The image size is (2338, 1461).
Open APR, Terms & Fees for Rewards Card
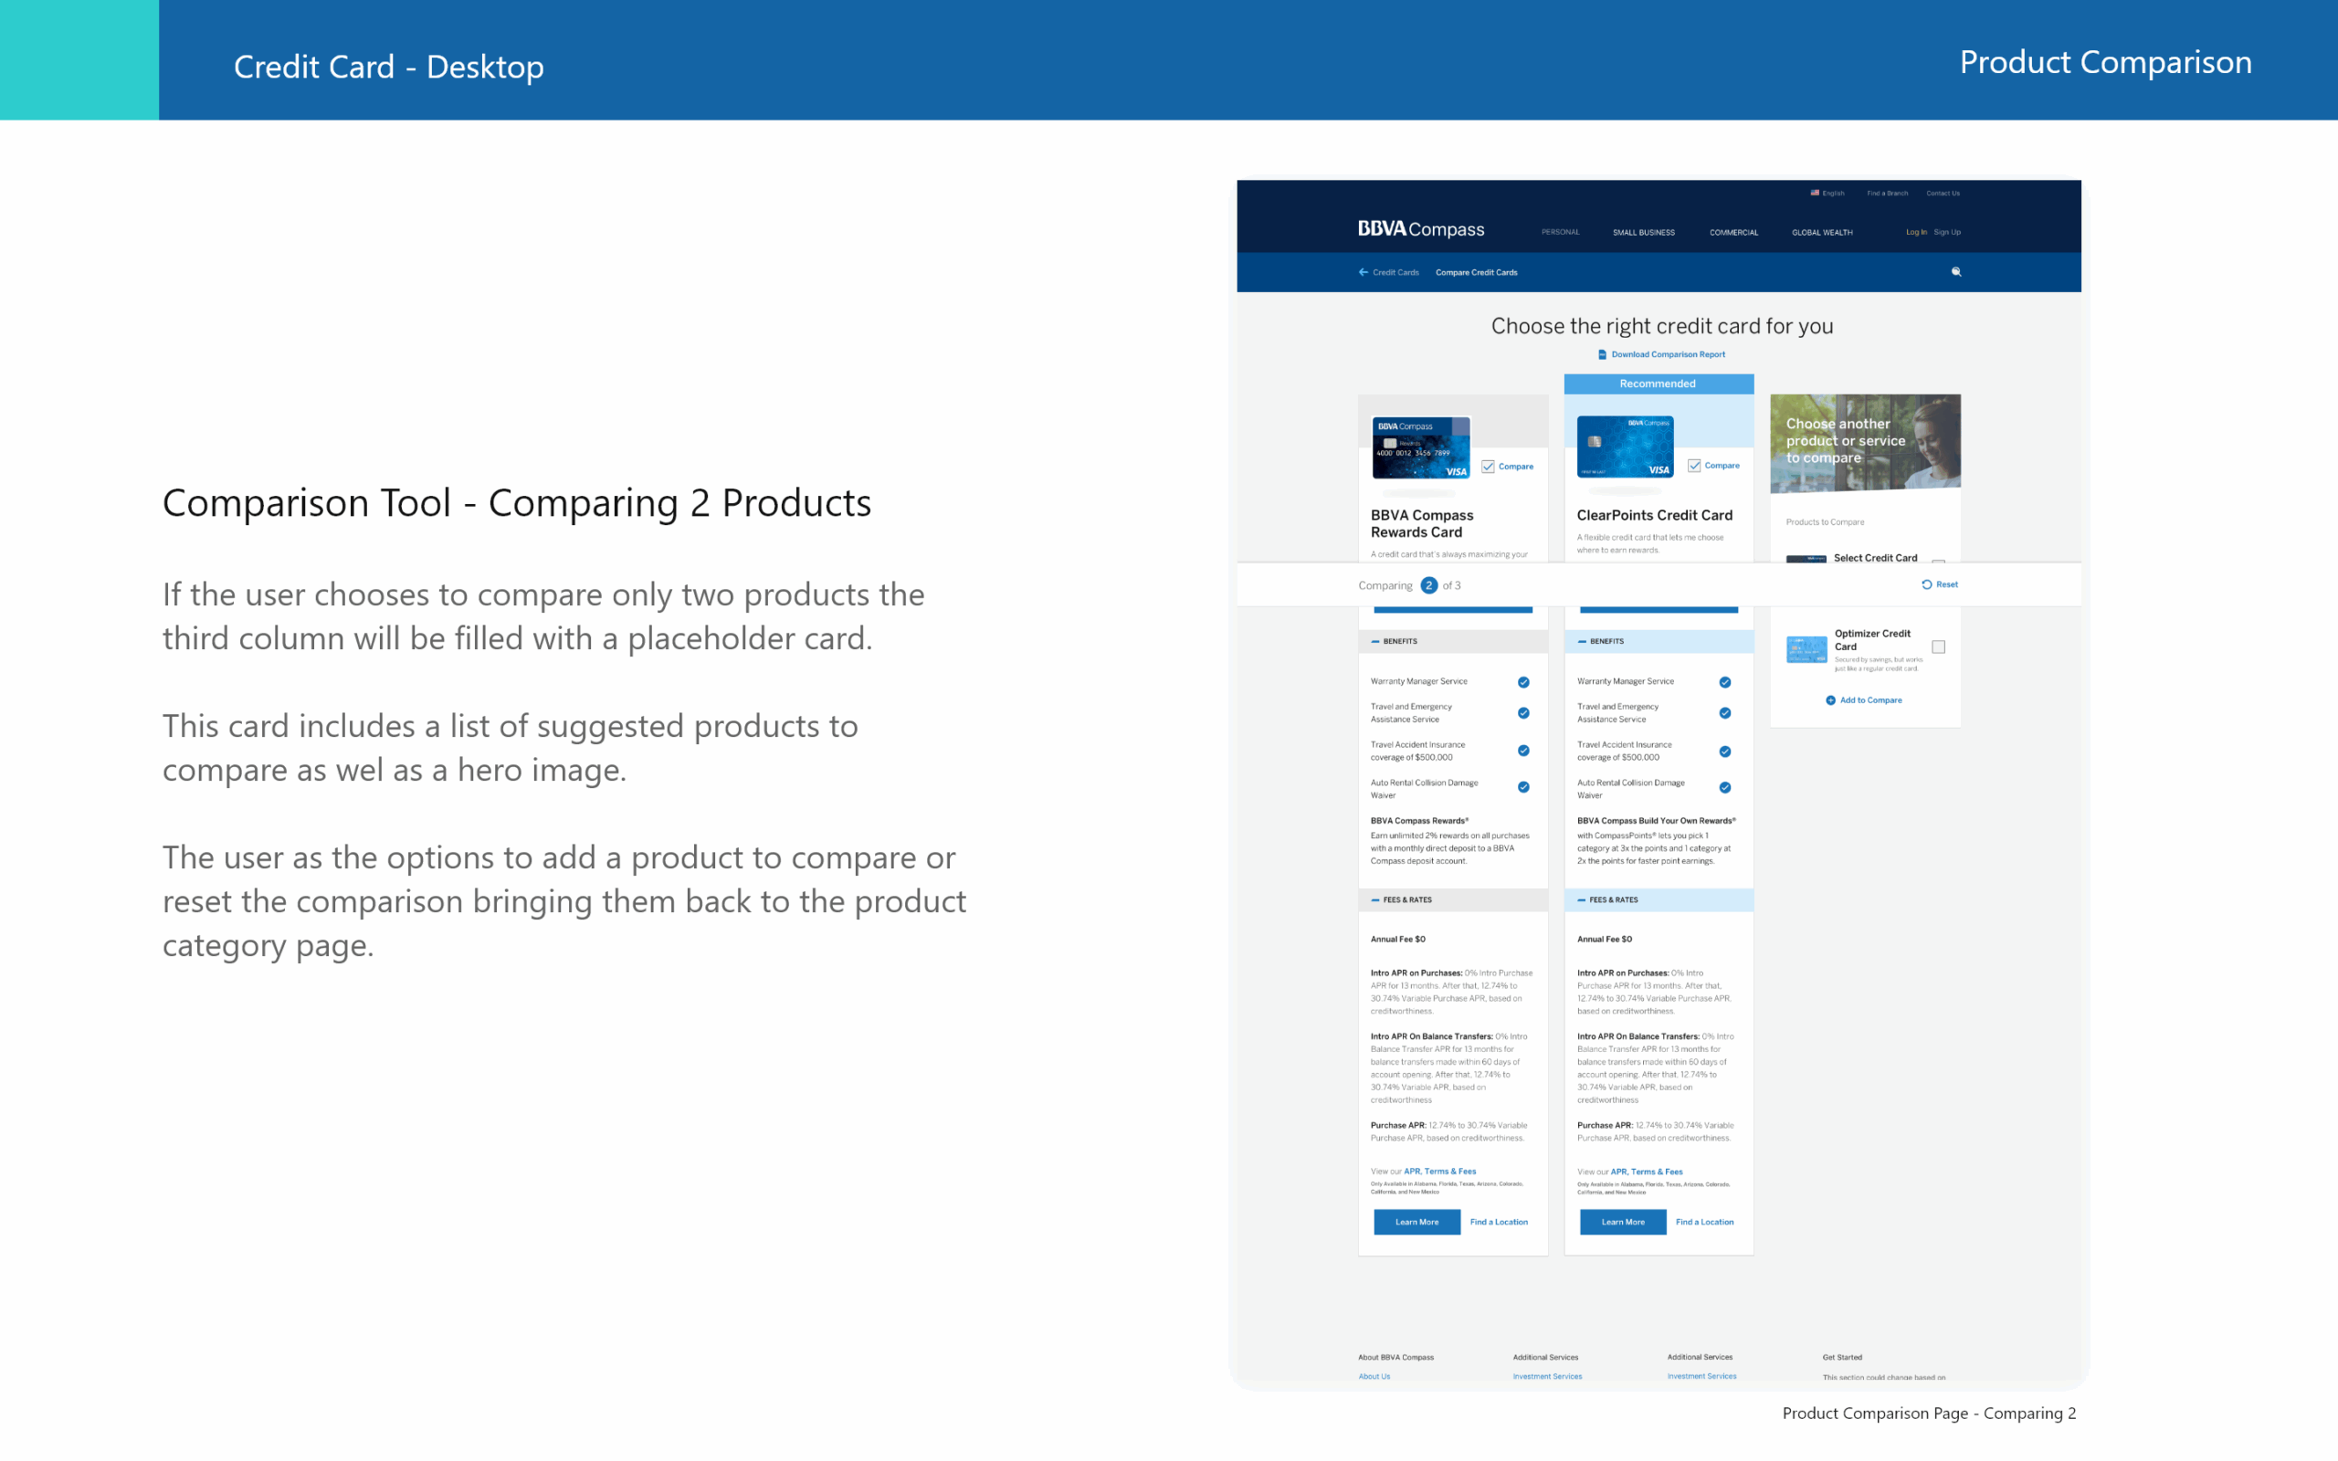[x=1439, y=1172]
